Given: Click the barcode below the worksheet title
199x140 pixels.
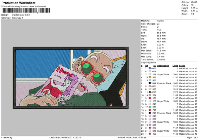Looking at the screenshot, I should (19, 11).
